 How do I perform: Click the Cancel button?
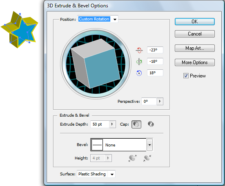(x=195, y=34)
